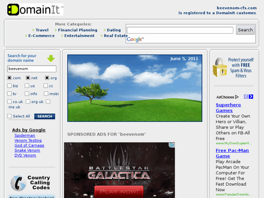Open the Travel category
Viewport: 264px width, 198px height.
(x=42, y=30)
